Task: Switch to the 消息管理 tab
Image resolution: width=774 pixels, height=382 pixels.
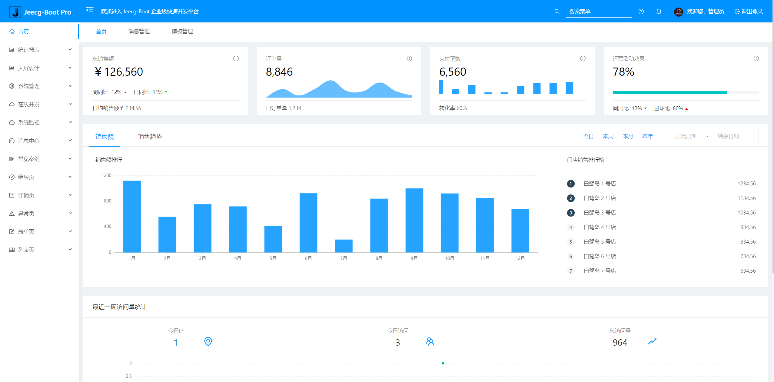Action: (139, 32)
